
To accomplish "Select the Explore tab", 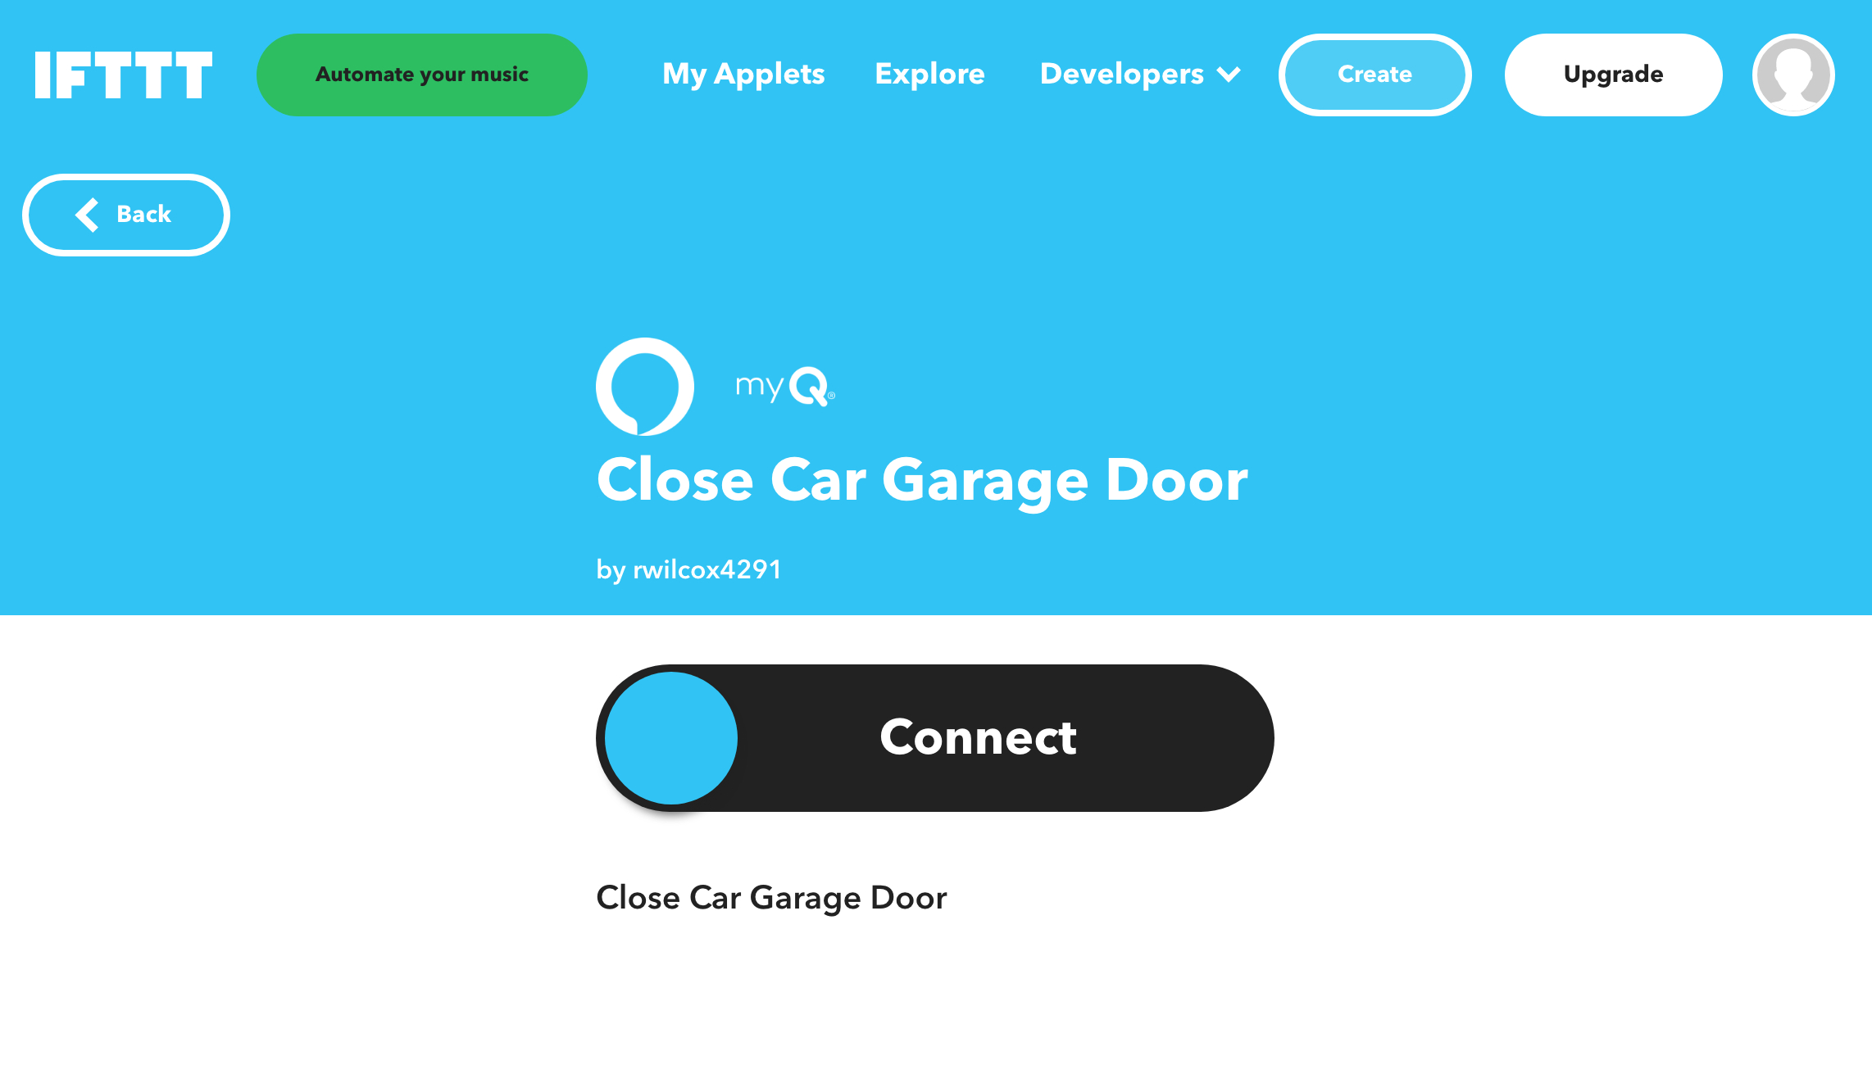I will (929, 73).
